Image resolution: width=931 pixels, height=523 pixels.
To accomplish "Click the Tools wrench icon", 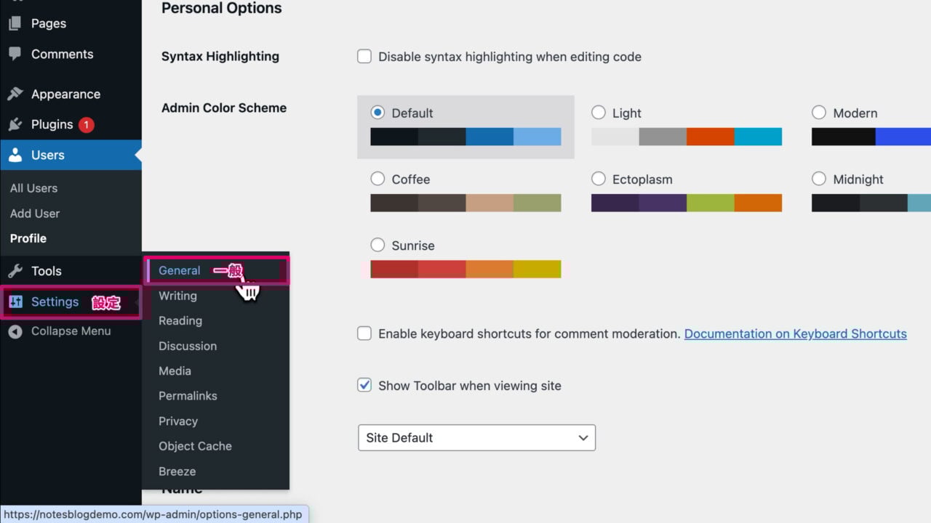I will pyautogui.click(x=15, y=271).
